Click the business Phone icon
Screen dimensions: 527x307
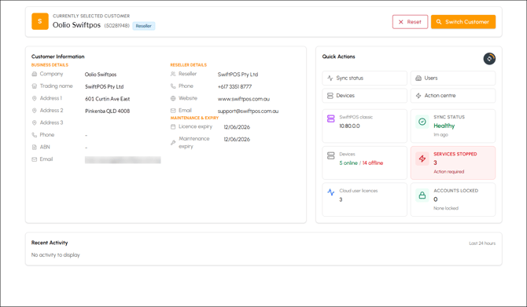[35, 135]
